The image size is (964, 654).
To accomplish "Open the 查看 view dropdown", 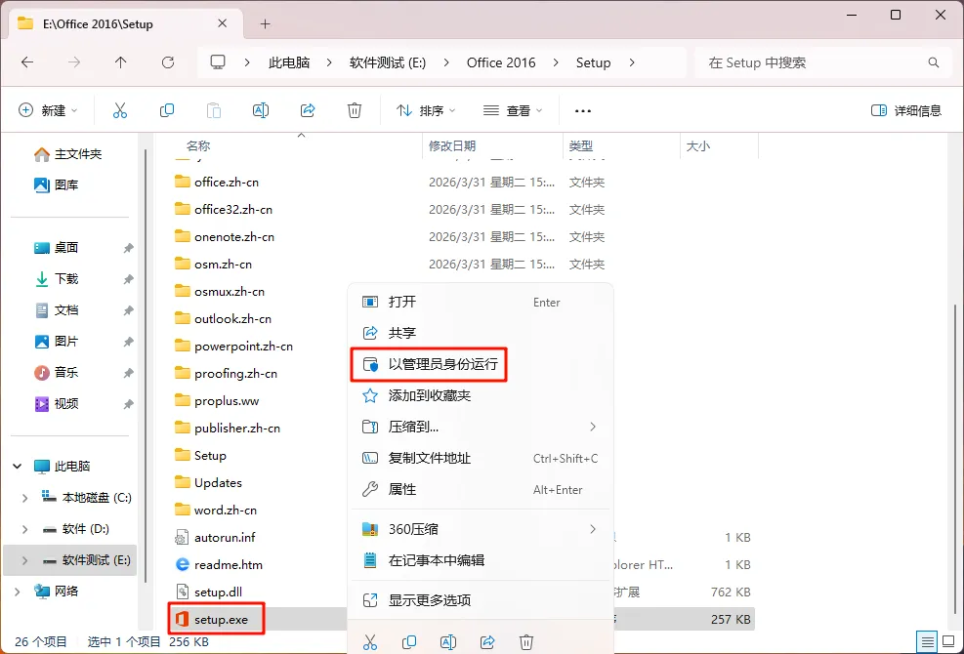I will tap(513, 110).
